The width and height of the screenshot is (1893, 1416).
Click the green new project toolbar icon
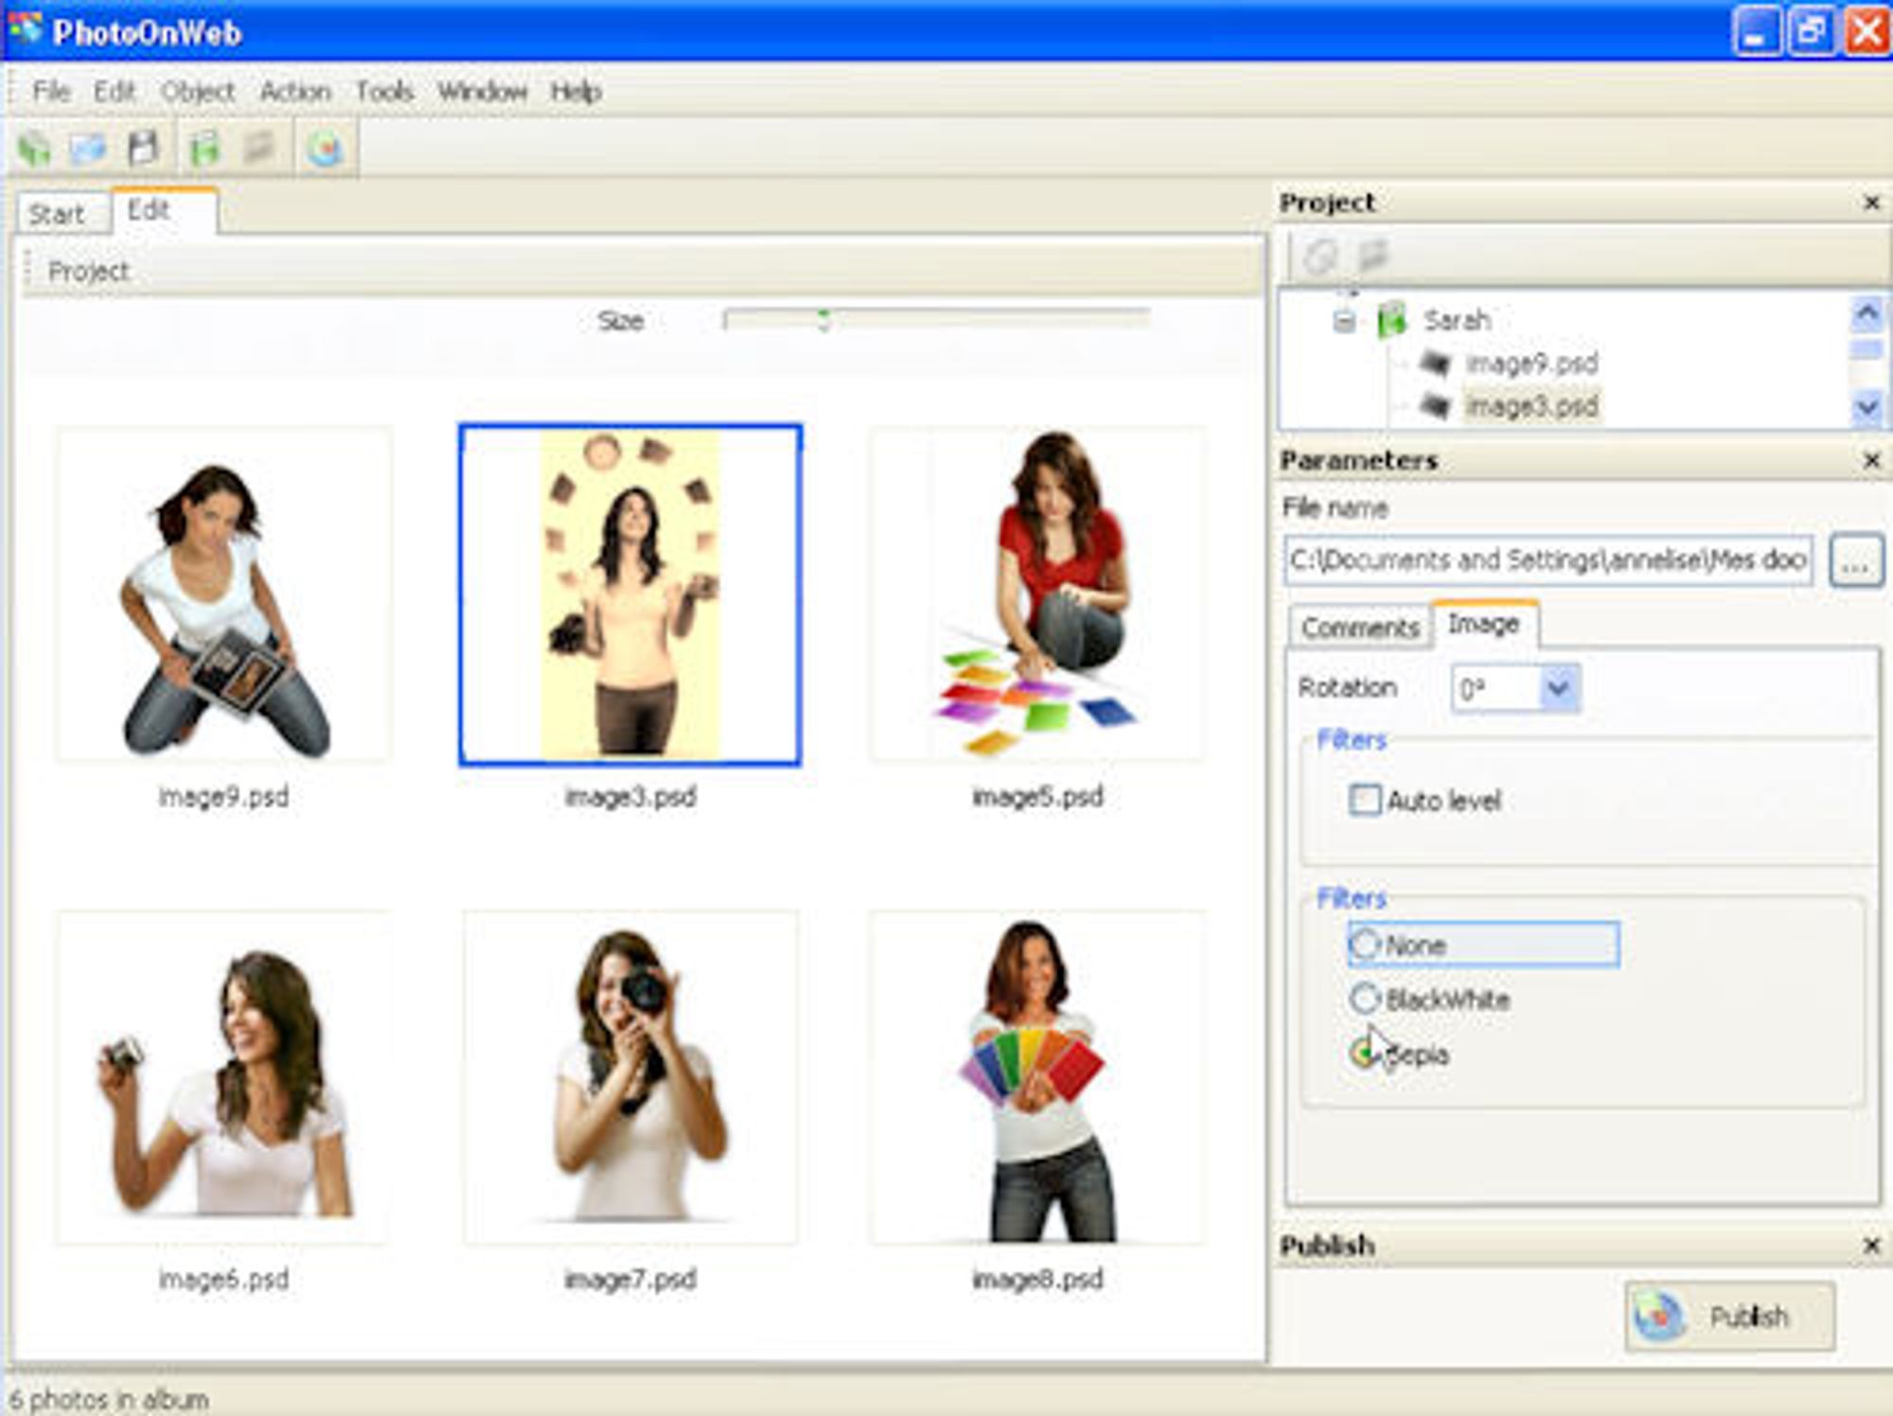[x=35, y=149]
